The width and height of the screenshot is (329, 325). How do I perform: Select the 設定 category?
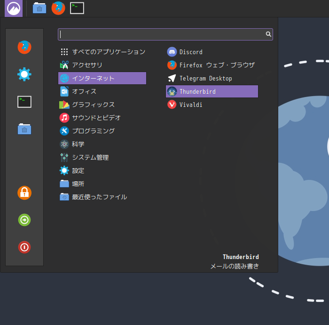[102, 171]
